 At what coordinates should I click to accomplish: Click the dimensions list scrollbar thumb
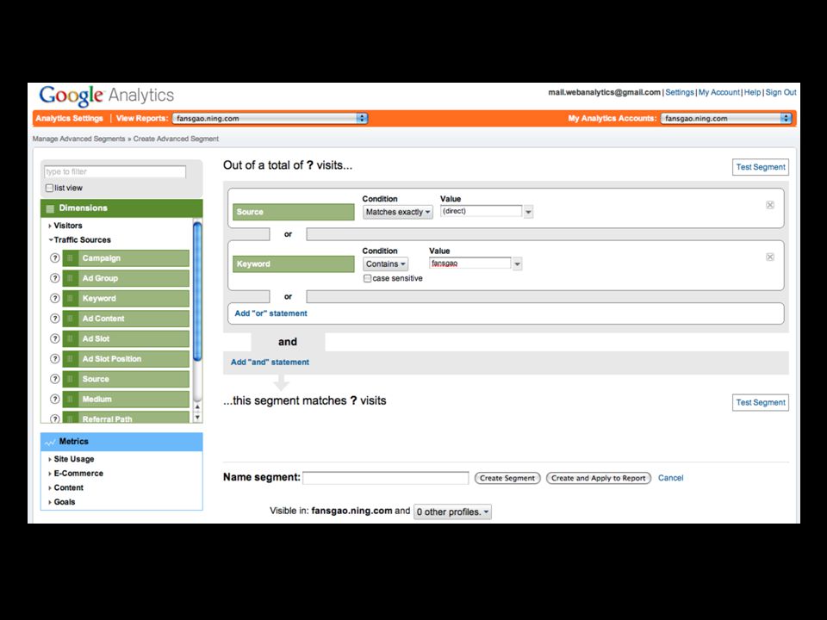click(197, 292)
